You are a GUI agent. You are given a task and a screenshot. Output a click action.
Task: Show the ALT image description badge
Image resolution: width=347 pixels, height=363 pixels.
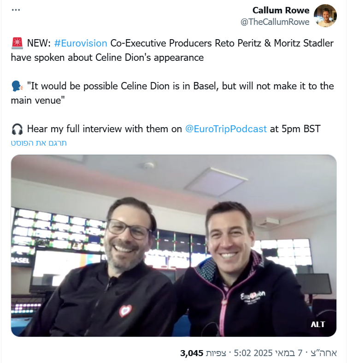point(318,324)
